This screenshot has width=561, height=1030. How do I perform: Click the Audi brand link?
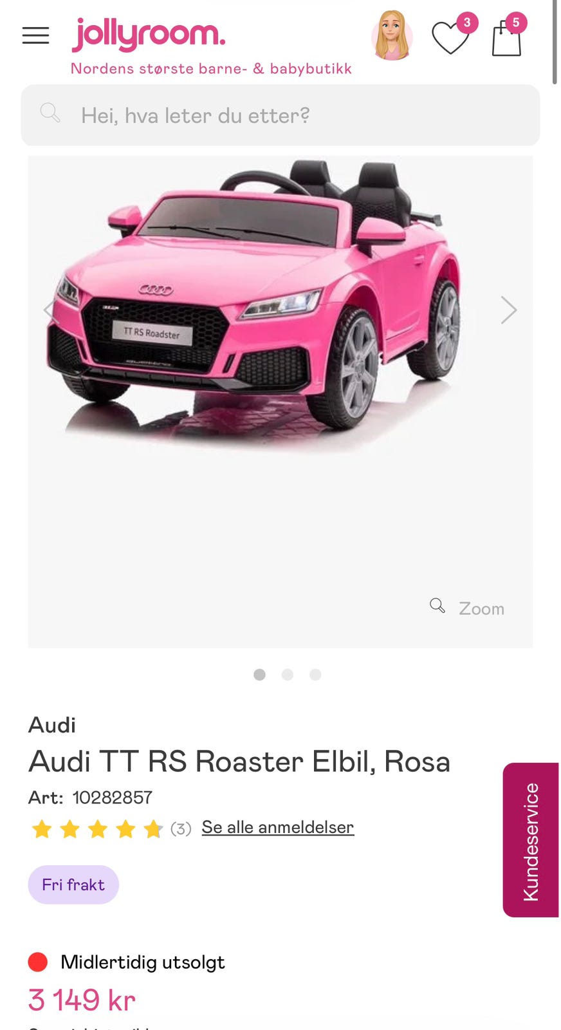pos(52,725)
